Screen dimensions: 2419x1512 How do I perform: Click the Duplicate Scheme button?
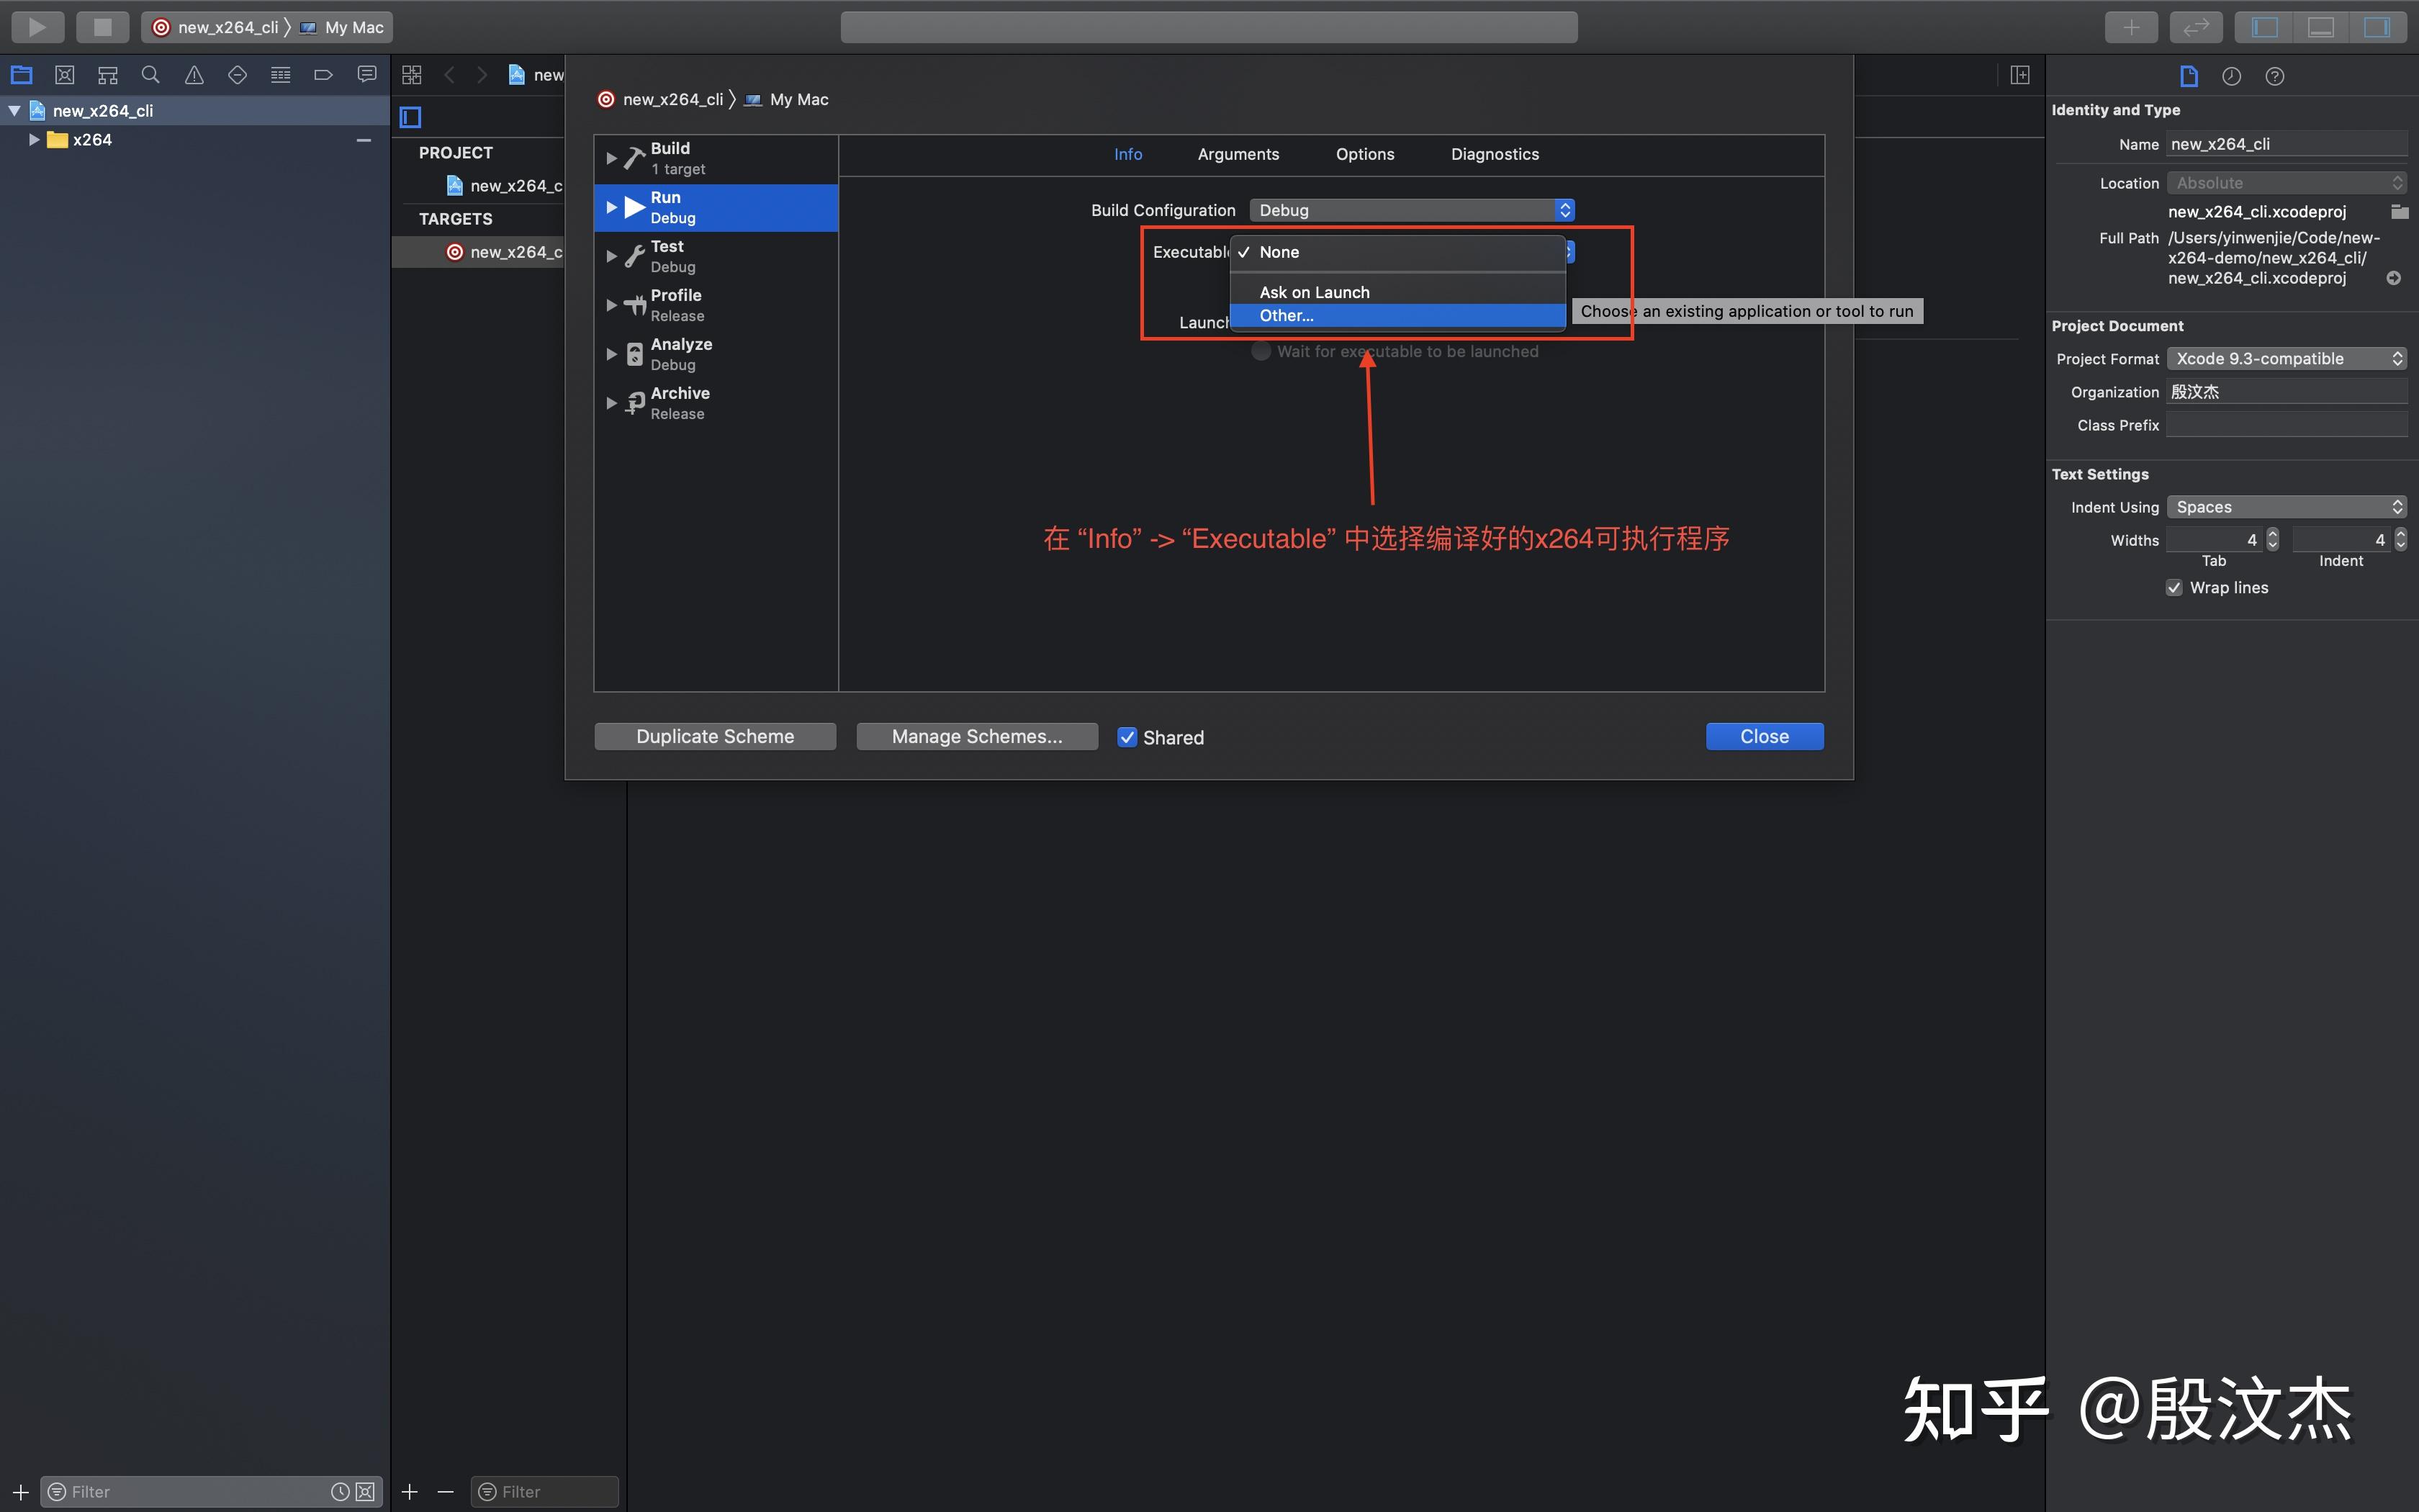pos(715,737)
